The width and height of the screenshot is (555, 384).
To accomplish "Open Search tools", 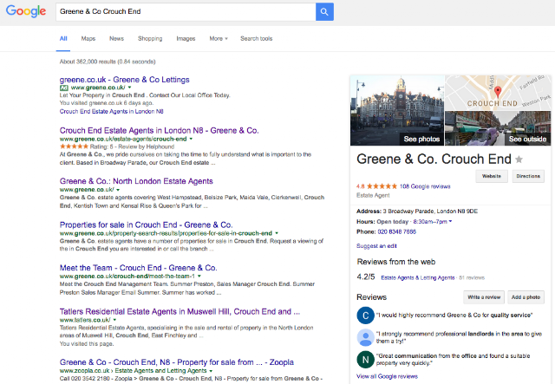I will (x=257, y=39).
